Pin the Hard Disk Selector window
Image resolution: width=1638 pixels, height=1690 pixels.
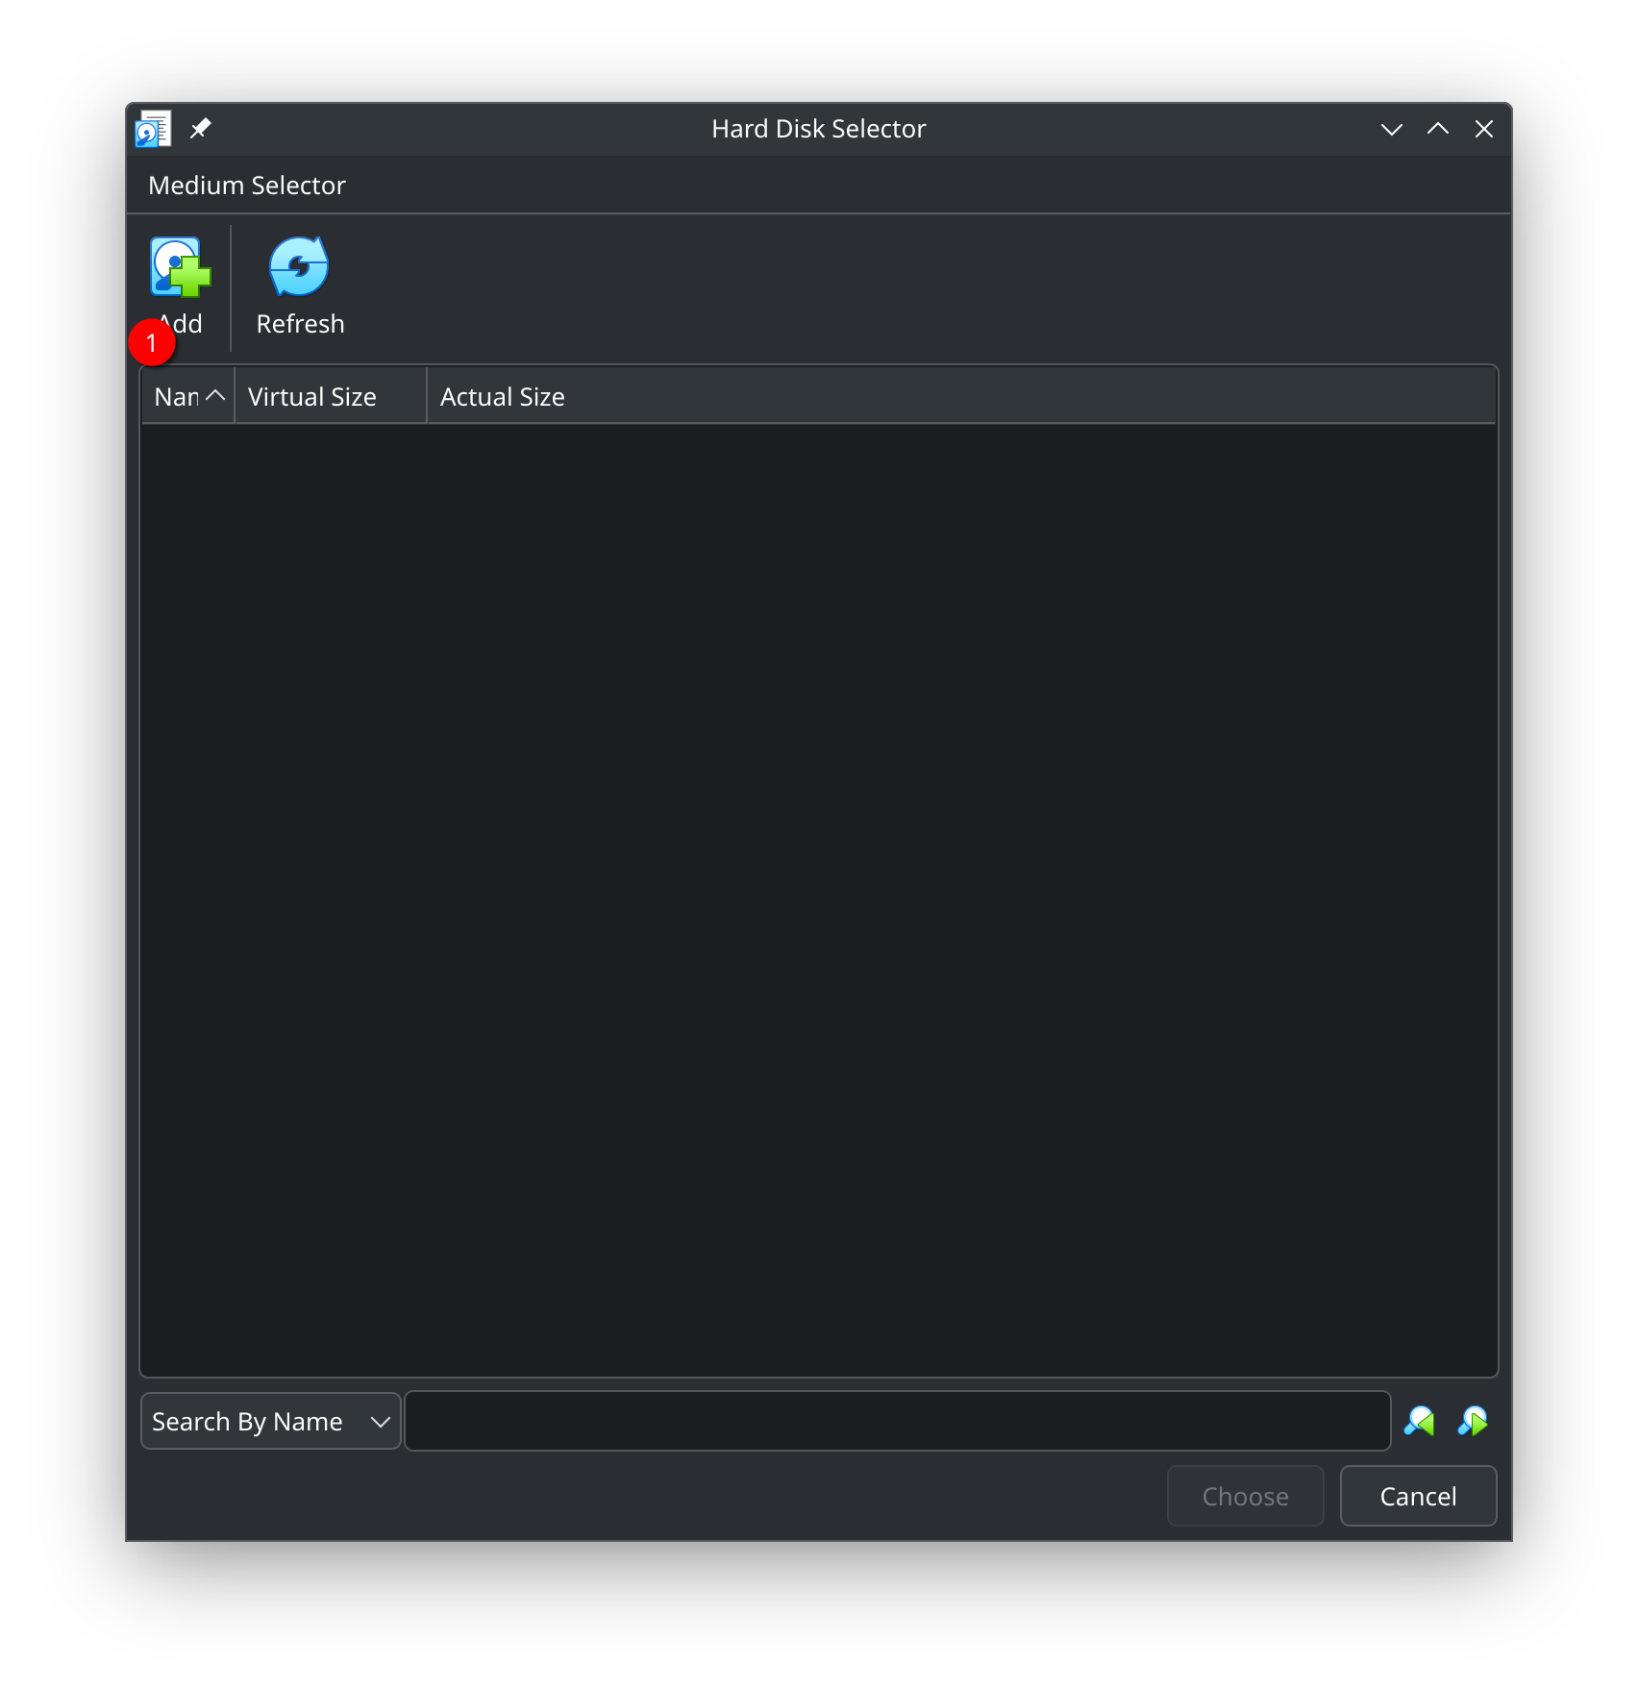200,127
